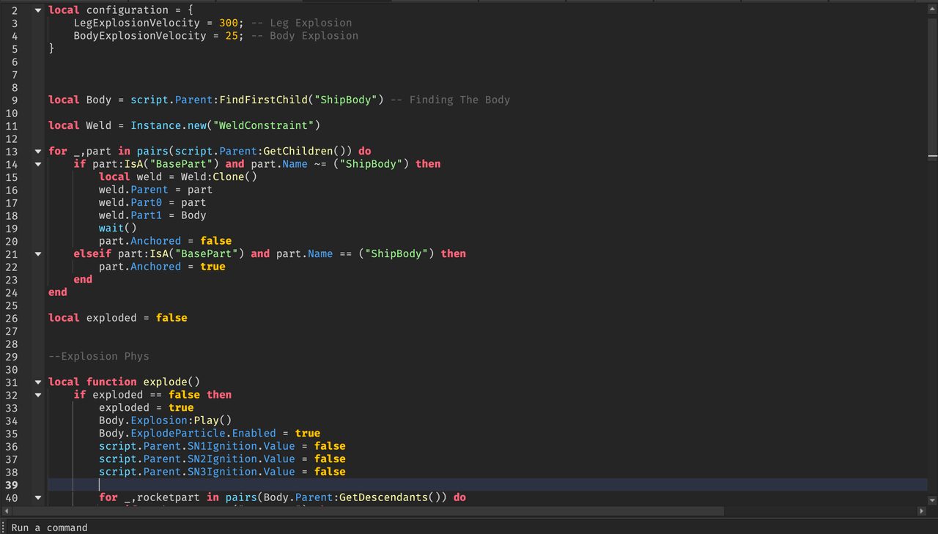Place cursor on the LegExplosionVelocity value 300
The image size is (938, 534).
tap(229, 23)
